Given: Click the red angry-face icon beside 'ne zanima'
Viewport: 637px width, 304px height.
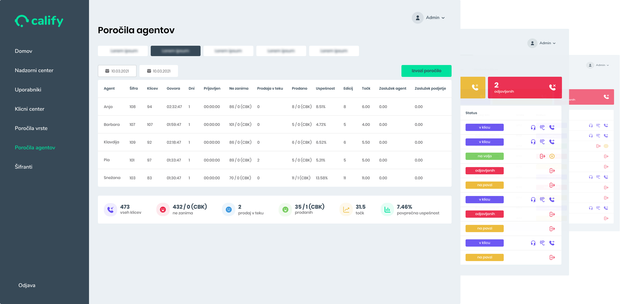Looking at the screenshot, I should click(x=163, y=209).
